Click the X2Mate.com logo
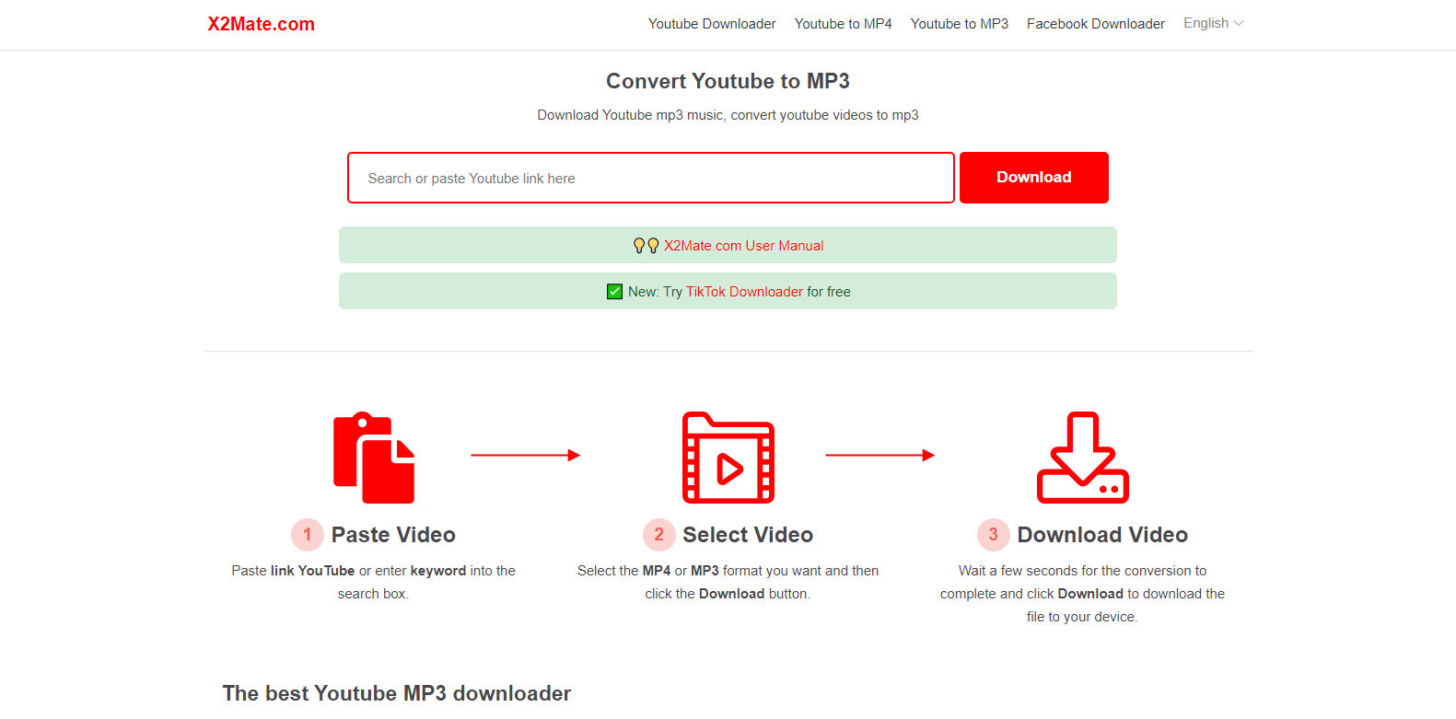The image size is (1456, 719). click(x=261, y=24)
